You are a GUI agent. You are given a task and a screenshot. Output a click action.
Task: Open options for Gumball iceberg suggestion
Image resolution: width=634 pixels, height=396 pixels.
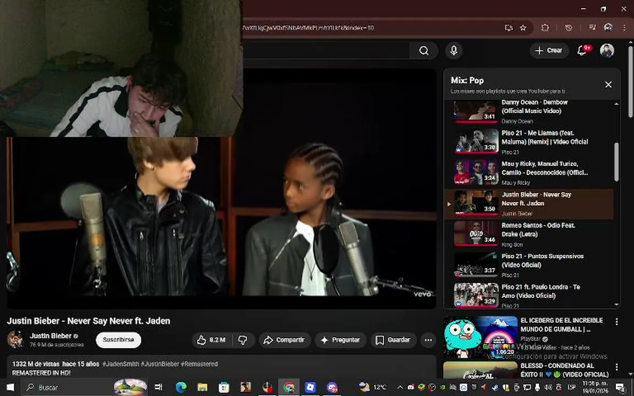point(616,322)
